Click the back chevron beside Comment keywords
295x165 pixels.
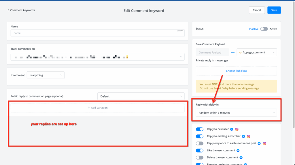(8, 10)
